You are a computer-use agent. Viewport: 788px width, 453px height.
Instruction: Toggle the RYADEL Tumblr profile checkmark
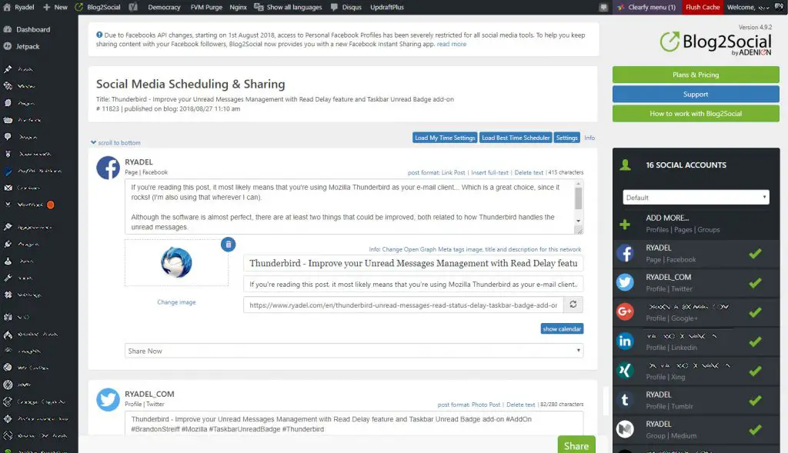pos(755,400)
